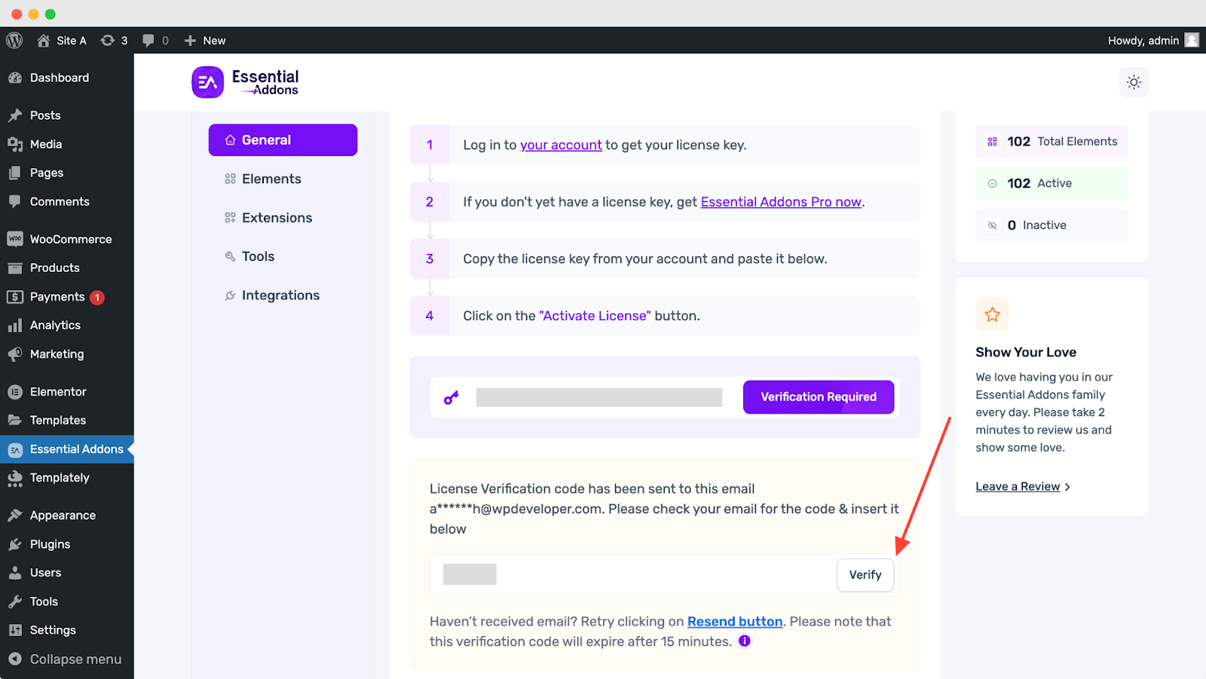Click the Verify button
Image resolution: width=1206 pixels, height=679 pixels.
point(865,575)
